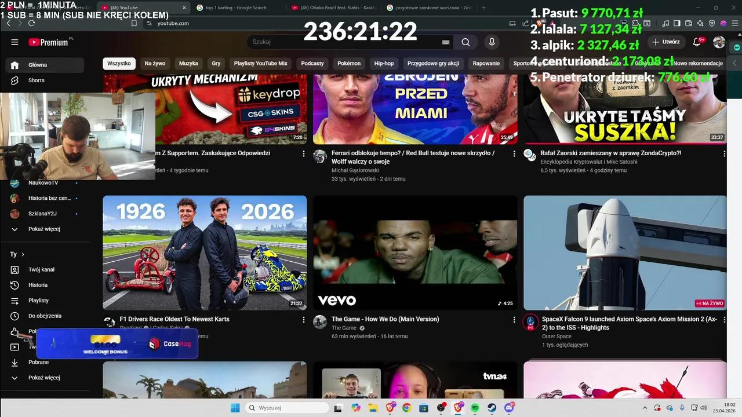742x417 pixels.
Task: Expand Pokaż więcej below Pobrane
Action: 45,378
